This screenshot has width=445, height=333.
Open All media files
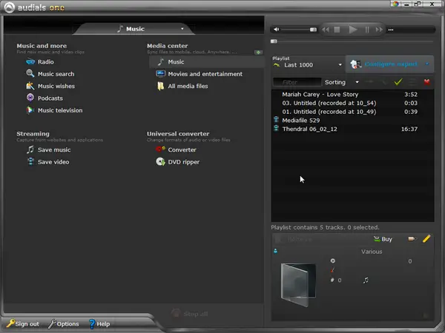click(x=182, y=86)
